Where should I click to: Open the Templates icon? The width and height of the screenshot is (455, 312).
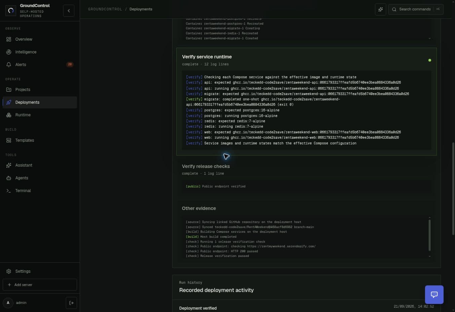click(x=9, y=140)
